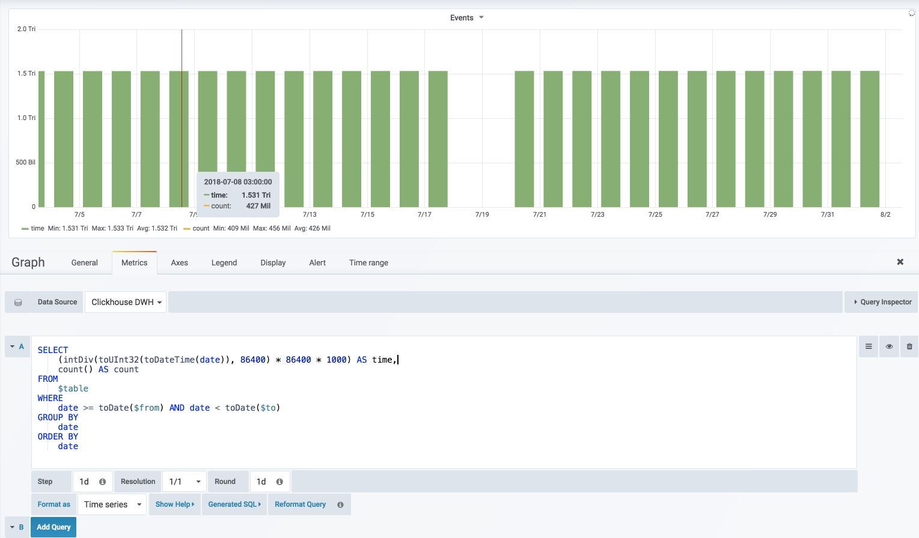Switch to the Alert tab
This screenshot has height=538, width=919.
click(x=317, y=262)
